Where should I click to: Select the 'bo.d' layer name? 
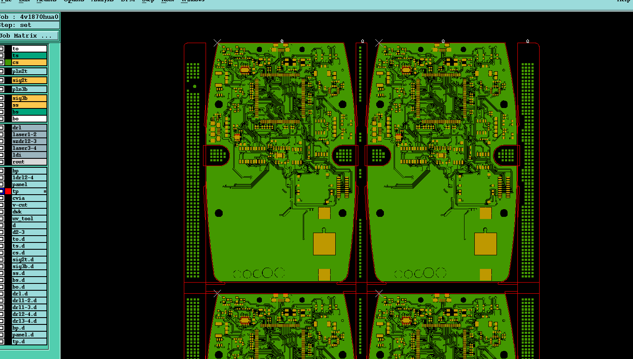pos(29,287)
